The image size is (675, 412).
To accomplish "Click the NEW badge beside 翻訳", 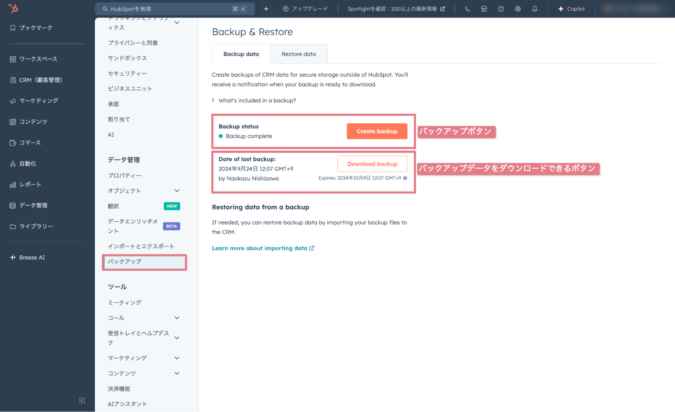I will (172, 206).
